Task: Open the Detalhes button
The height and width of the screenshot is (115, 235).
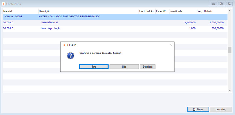Action: [148, 67]
